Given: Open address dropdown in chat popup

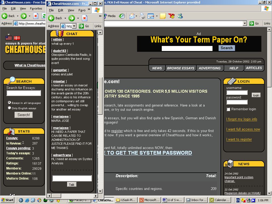Looking at the screenshot, I should (x=74, y=26).
